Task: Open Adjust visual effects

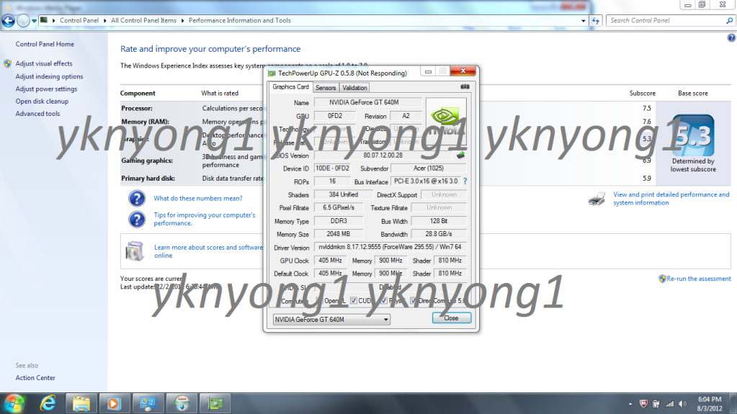Action: tap(44, 63)
